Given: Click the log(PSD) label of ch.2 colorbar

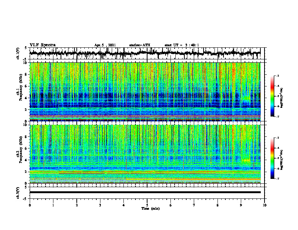Looking at the screenshot, I should coord(282,160).
